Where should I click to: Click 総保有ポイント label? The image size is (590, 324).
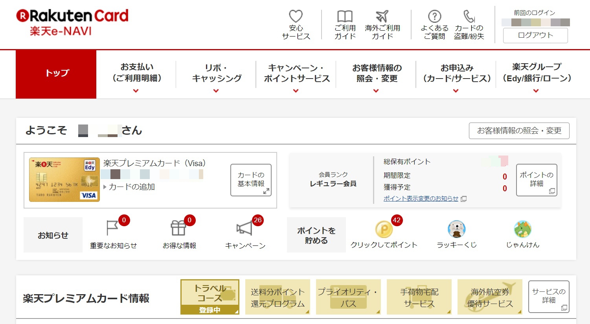407,162
